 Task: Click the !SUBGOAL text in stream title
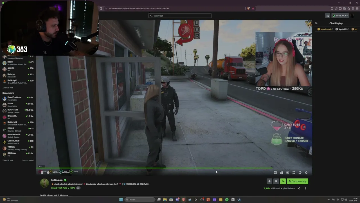click(x=131, y=184)
